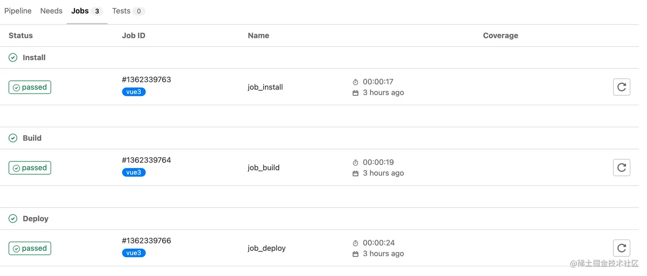Open the Needs tab

click(51, 11)
